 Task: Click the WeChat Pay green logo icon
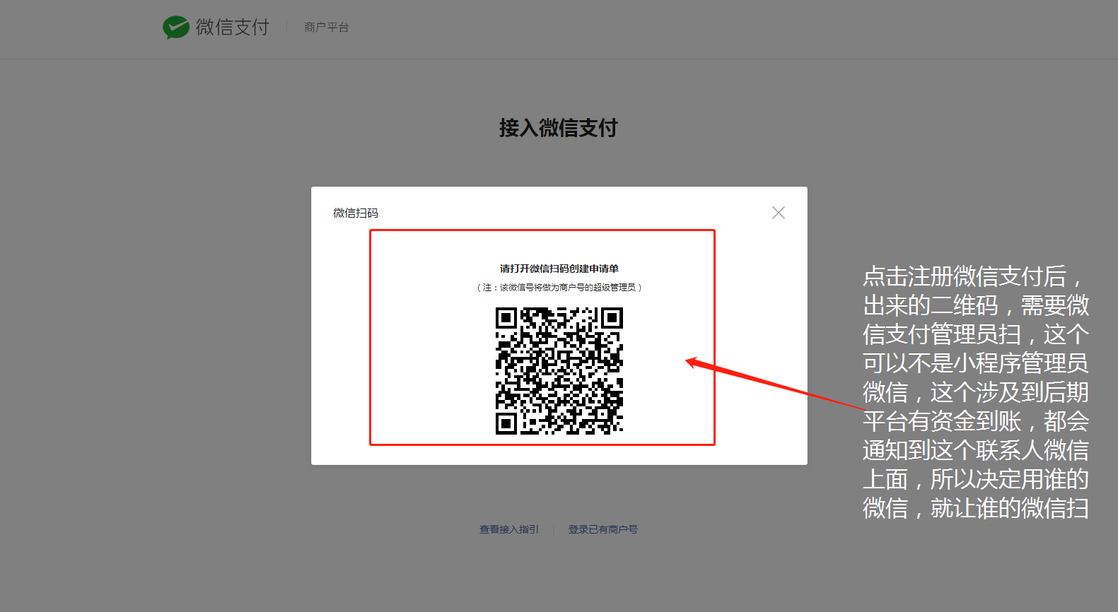coord(176,27)
